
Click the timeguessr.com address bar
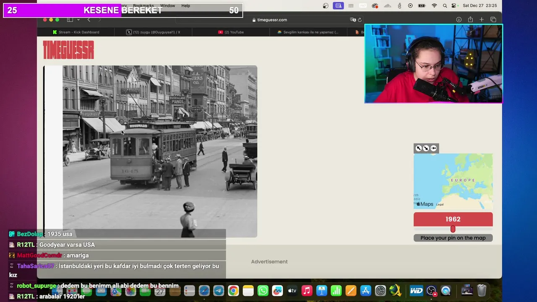tap(269, 20)
